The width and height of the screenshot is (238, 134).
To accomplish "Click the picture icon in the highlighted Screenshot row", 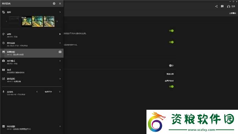I will 4,52.
